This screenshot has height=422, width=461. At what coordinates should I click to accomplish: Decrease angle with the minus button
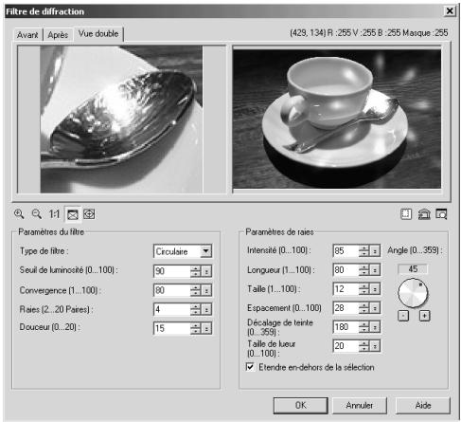point(403,316)
